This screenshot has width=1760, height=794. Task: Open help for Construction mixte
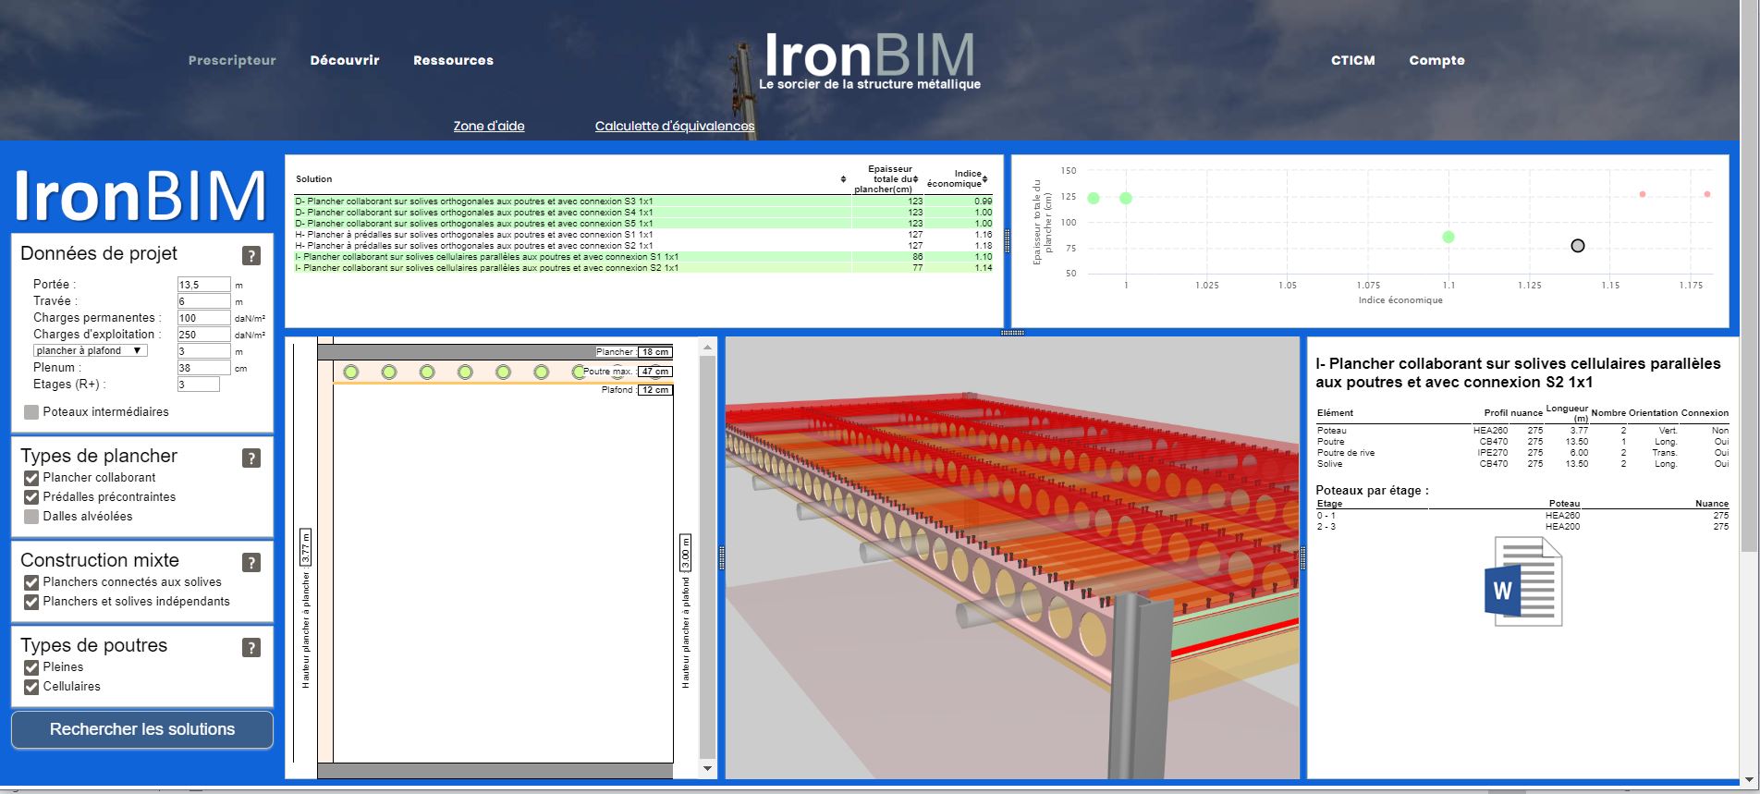(x=251, y=563)
